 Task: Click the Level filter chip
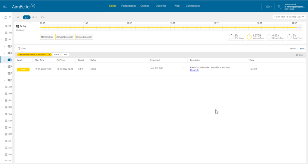coord(65,55)
